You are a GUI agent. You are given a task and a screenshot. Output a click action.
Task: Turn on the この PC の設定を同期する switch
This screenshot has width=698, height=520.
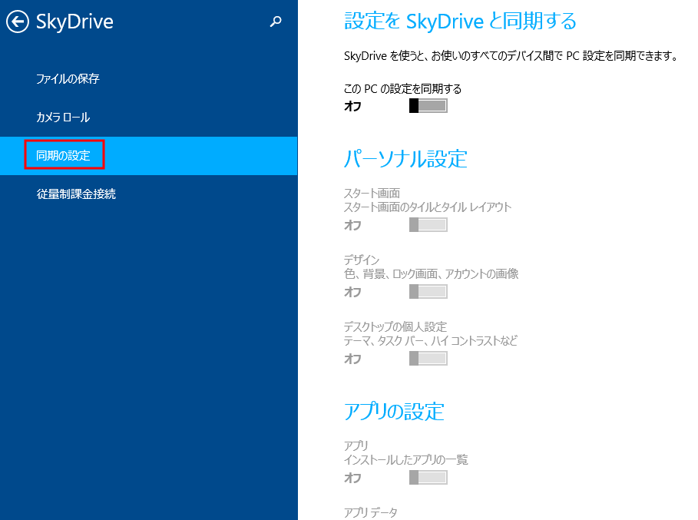click(428, 106)
